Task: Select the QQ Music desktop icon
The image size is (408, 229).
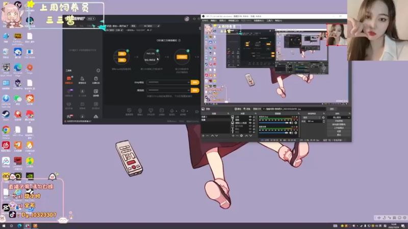Action: [x=30, y=161]
